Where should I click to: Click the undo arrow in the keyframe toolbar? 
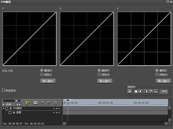click(42, 103)
